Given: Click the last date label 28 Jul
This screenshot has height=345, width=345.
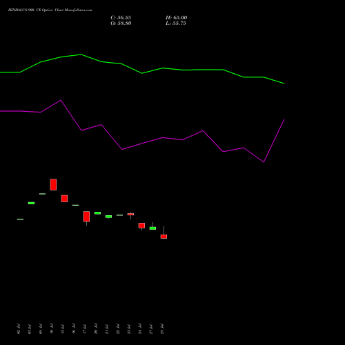Looking at the screenshot, I should 162,329.
